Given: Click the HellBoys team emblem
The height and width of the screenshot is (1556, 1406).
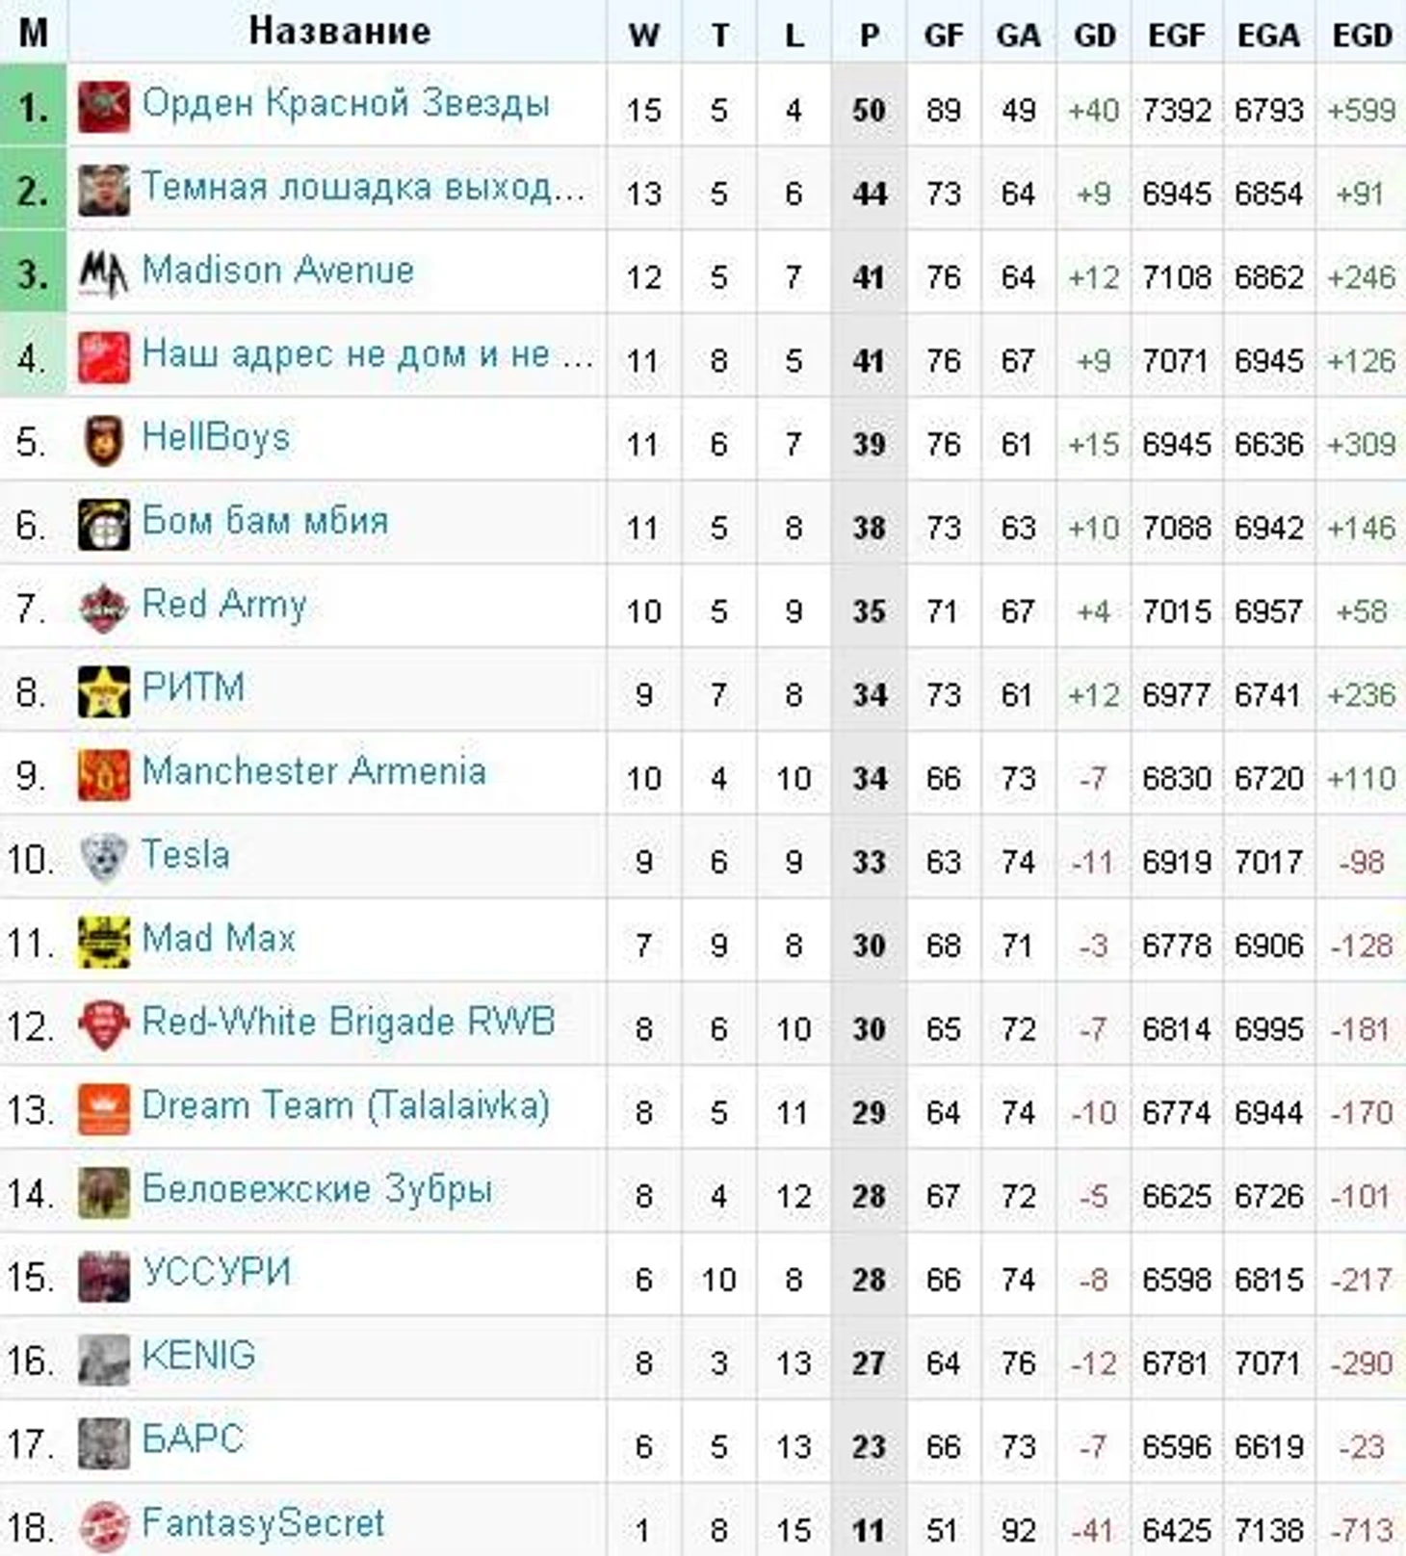Looking at the screenshot, I should point(104,441).
